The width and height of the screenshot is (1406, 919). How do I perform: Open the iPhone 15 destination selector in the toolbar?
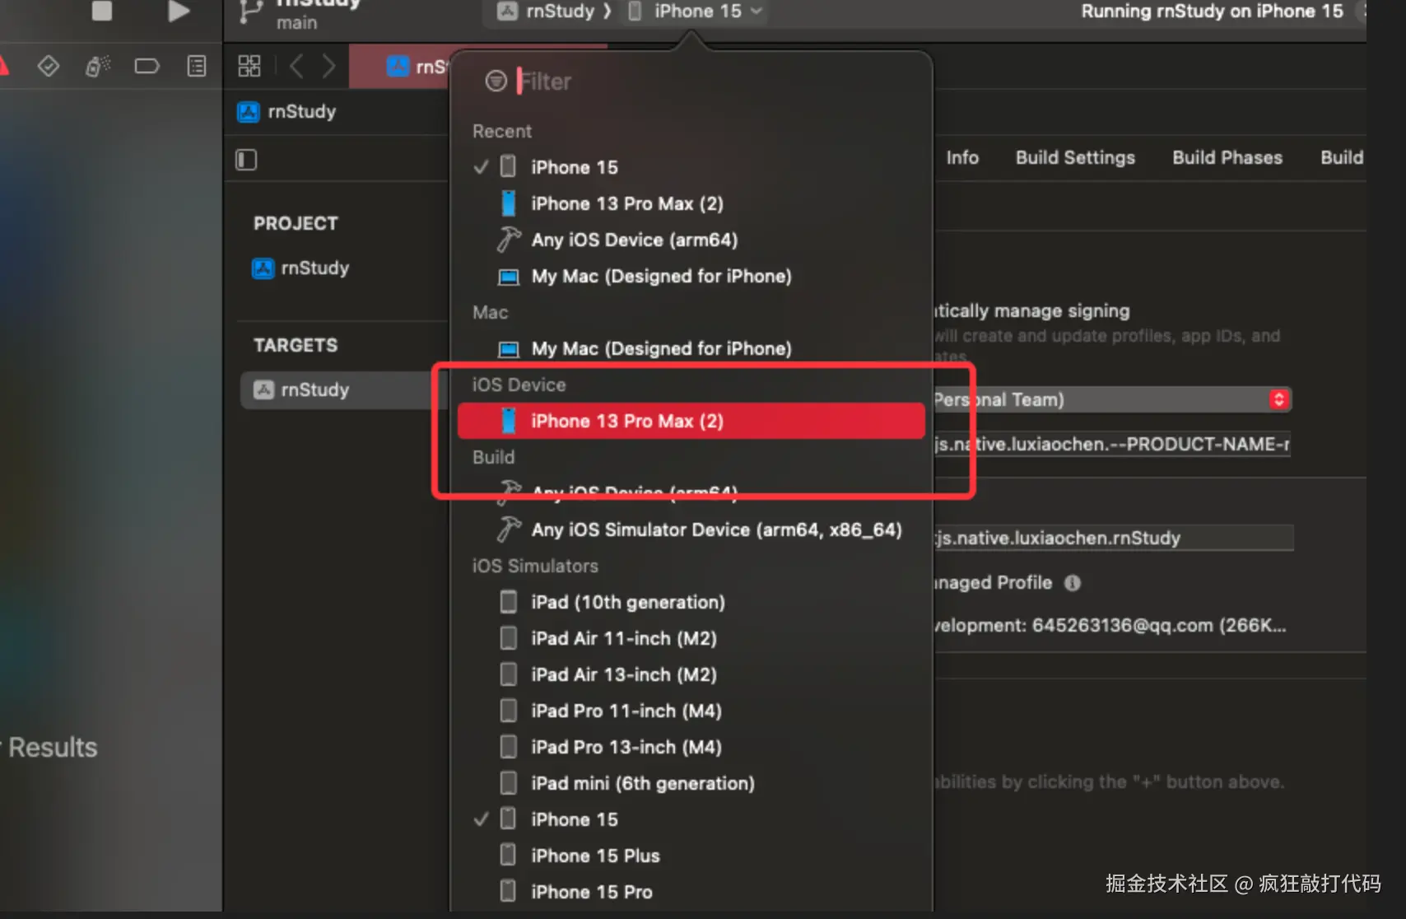tap(696, 12)
